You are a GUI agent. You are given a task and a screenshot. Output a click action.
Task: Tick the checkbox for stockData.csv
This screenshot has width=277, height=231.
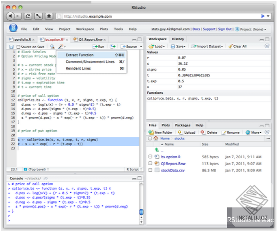tap(150, 170)
